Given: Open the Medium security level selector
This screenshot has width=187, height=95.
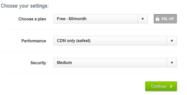Looking at the screenshot, I should [x=115, y=63].
